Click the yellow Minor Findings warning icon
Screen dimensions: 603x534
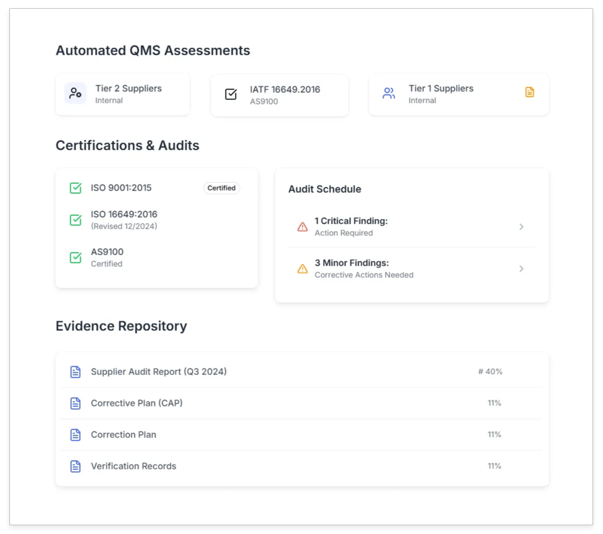(x=302, y=269)
